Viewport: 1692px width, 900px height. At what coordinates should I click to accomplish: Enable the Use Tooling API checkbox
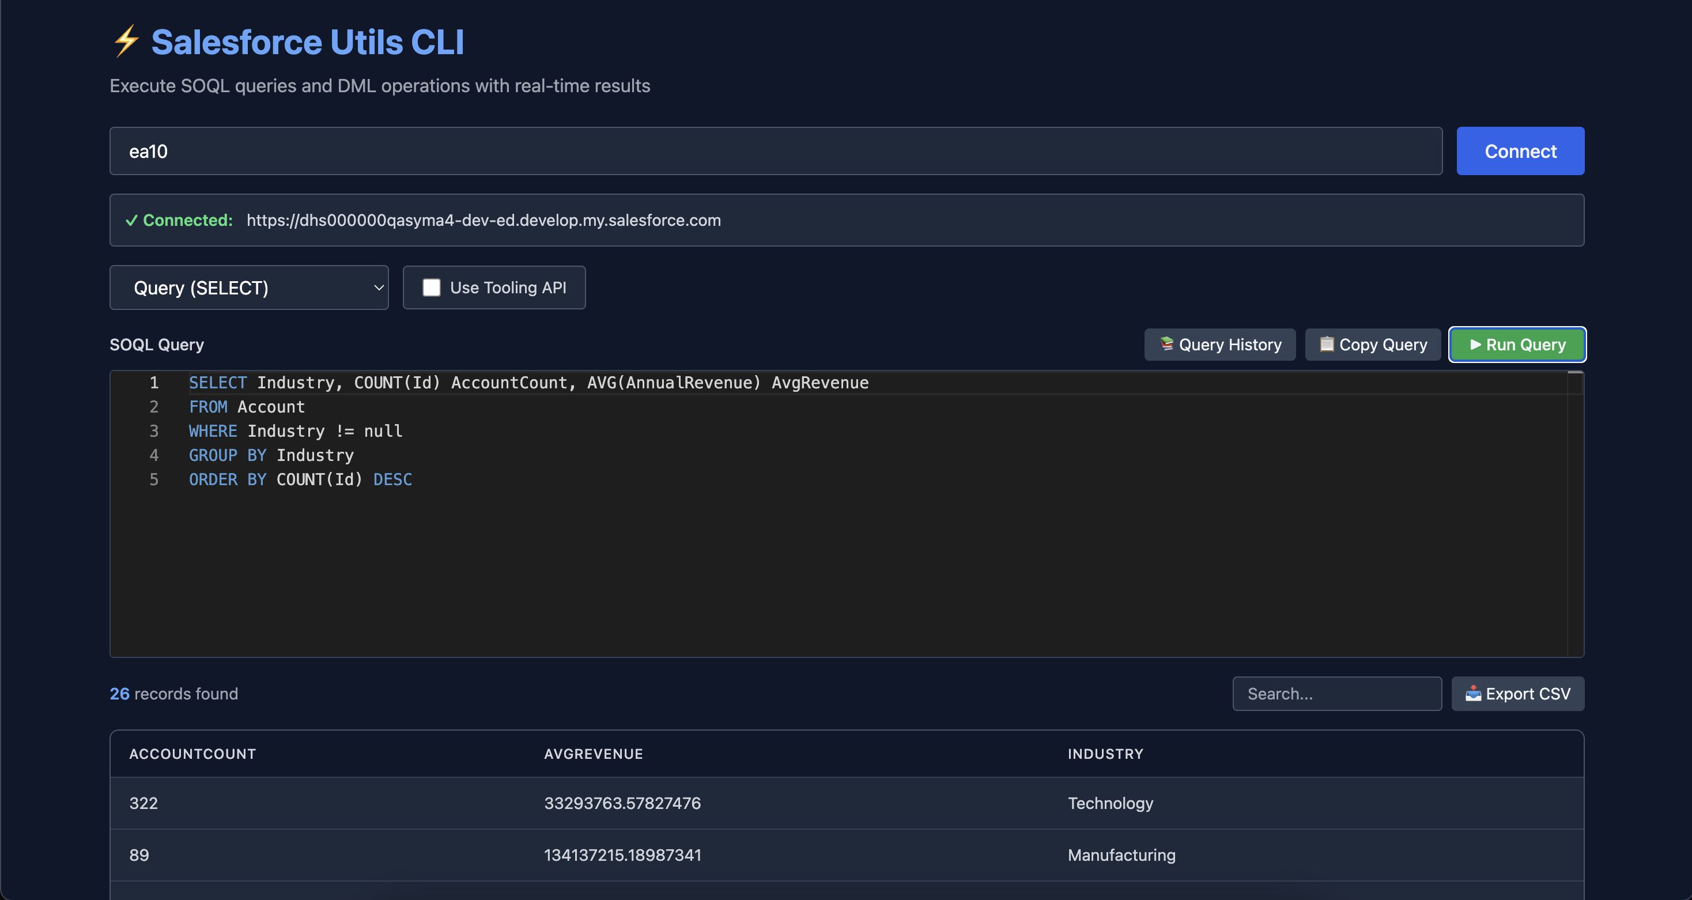(x=432, y=288)
